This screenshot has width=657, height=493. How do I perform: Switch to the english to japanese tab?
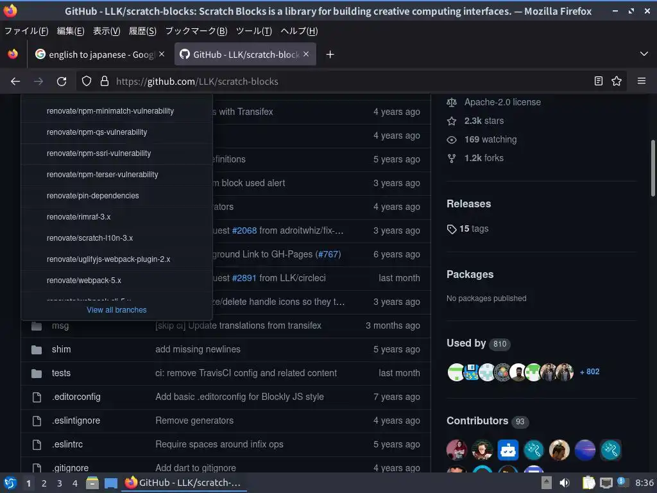[x=101, y=55]
